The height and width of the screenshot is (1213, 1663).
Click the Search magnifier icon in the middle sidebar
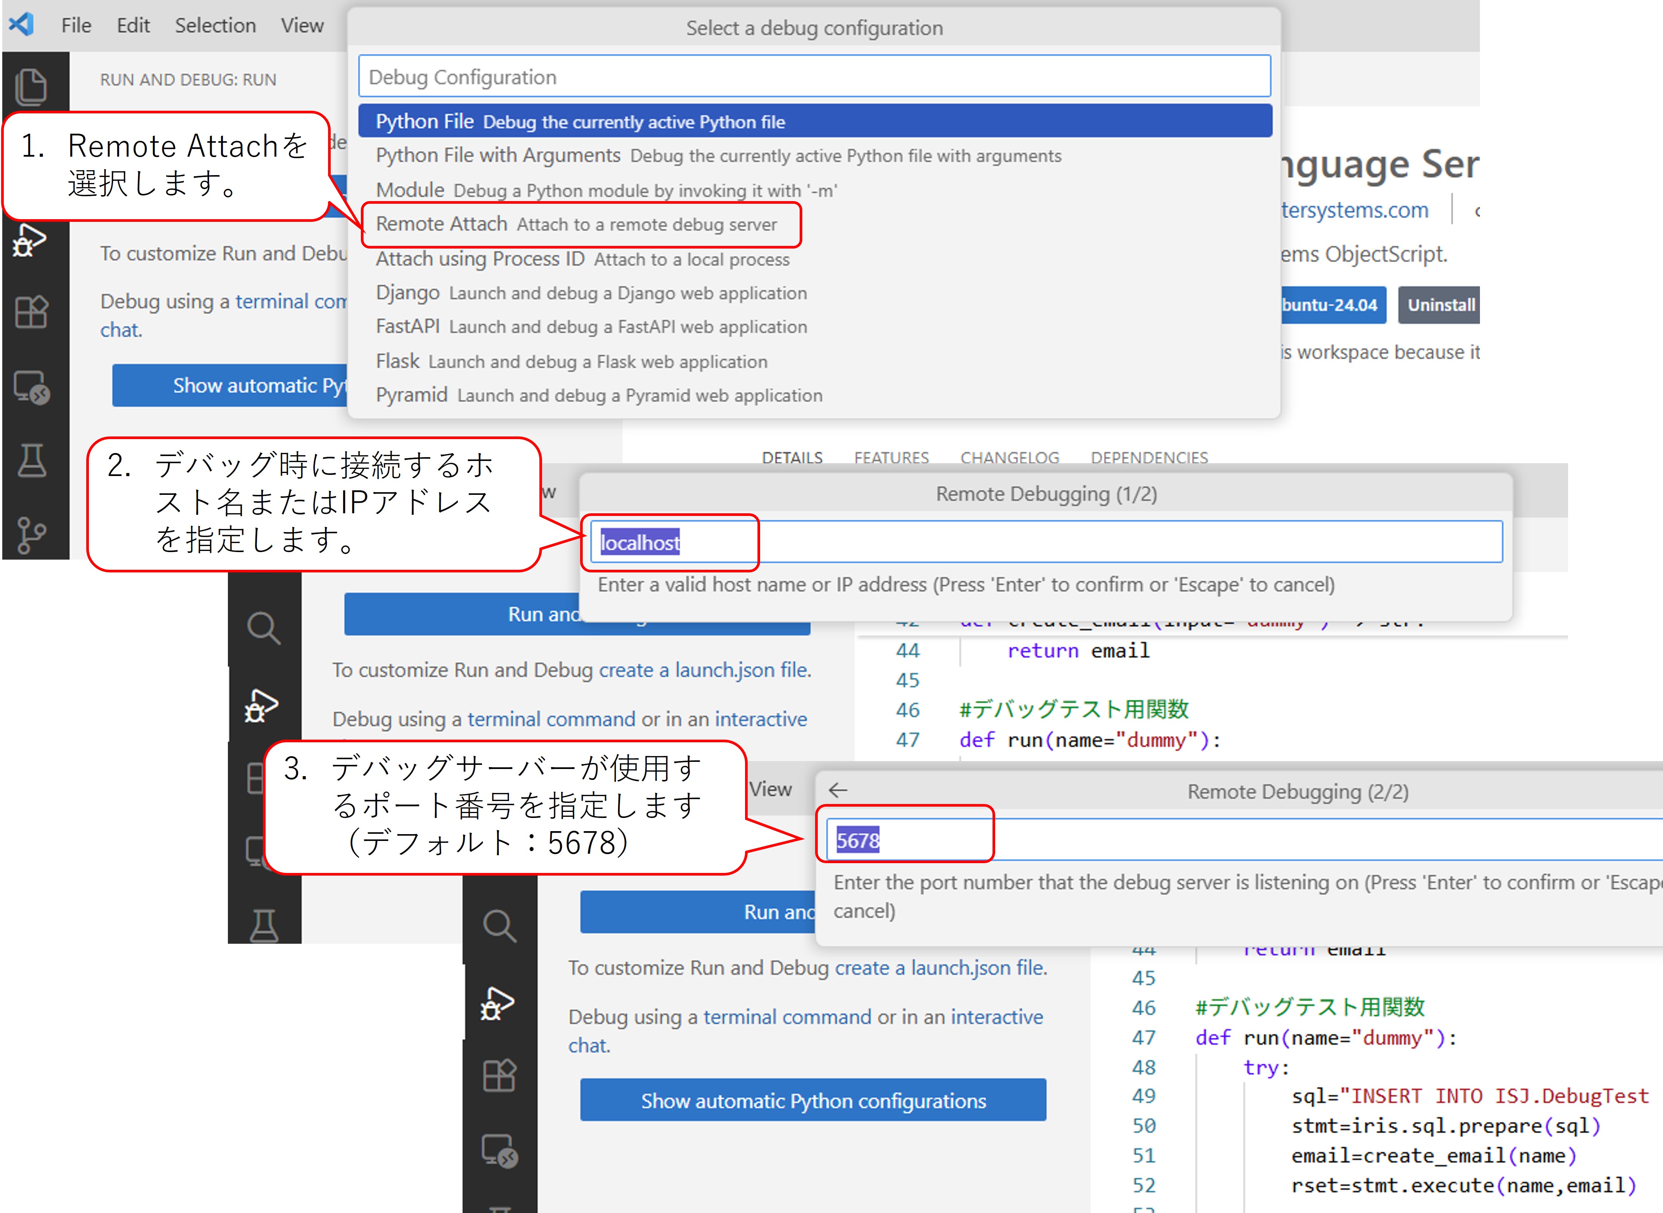(263, 628)
